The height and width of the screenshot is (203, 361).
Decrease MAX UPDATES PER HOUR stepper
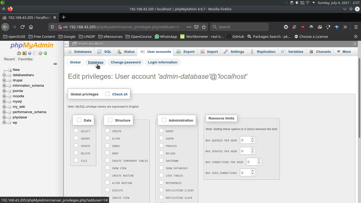pyautogui.click(x=253, y=153)
